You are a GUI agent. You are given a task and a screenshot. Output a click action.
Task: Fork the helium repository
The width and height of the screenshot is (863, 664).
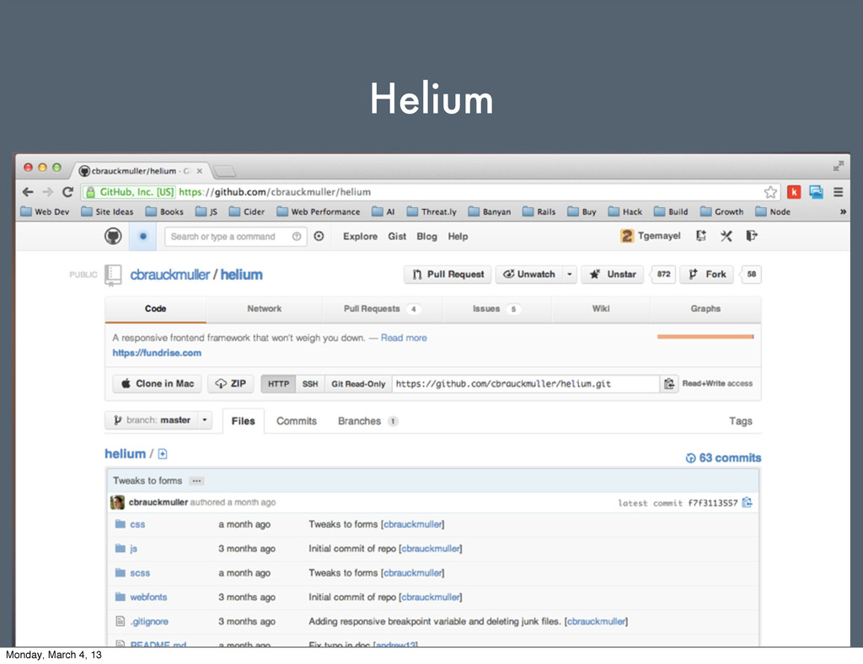pos(707,274)
